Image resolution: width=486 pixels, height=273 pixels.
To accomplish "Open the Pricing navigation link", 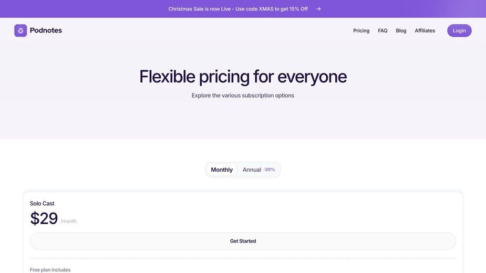I will (361, 30).
